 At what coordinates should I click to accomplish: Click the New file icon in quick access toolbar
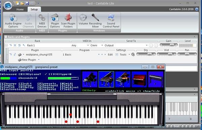click(18, 3)
